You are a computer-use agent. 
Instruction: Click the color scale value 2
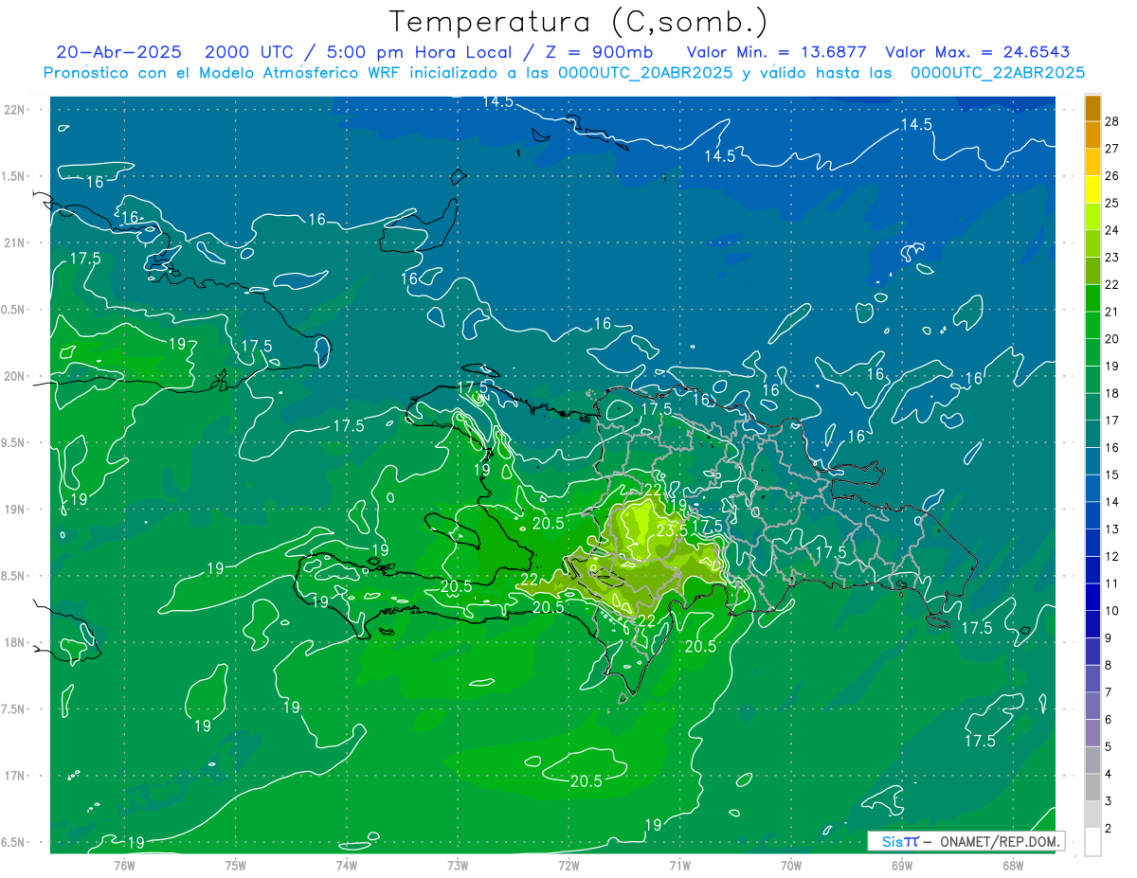pyautogui.click(x=1109, y=828)
